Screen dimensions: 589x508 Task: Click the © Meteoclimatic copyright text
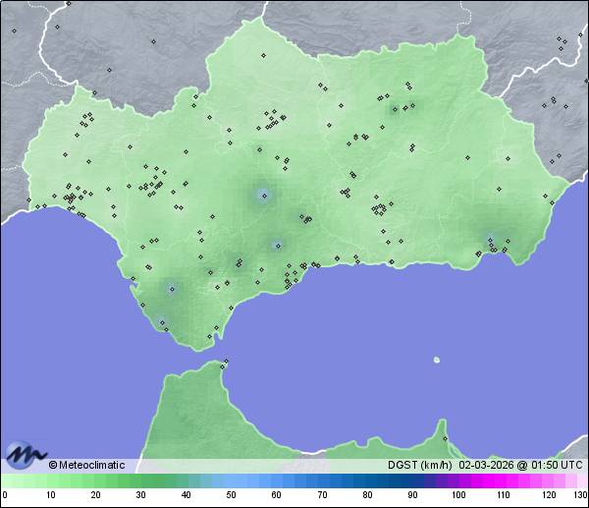(86, 465)
